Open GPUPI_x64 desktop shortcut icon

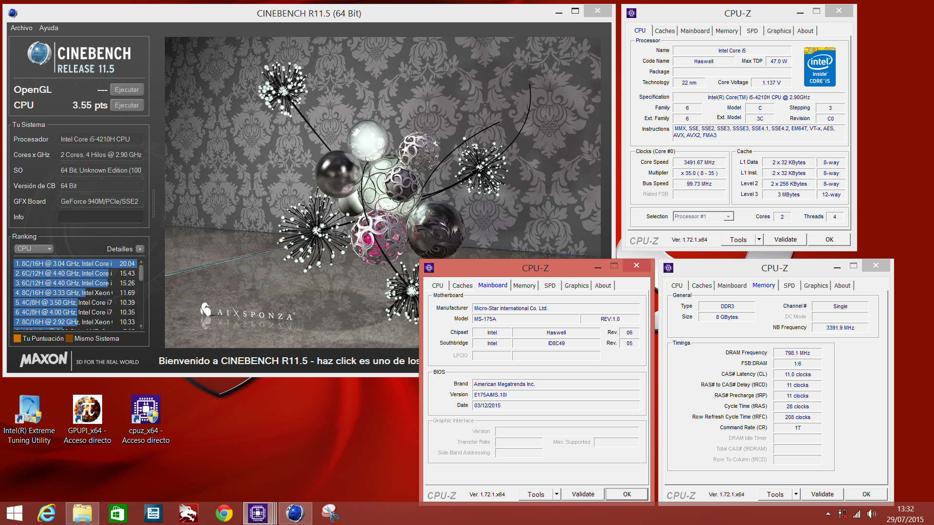coord(88,410)
